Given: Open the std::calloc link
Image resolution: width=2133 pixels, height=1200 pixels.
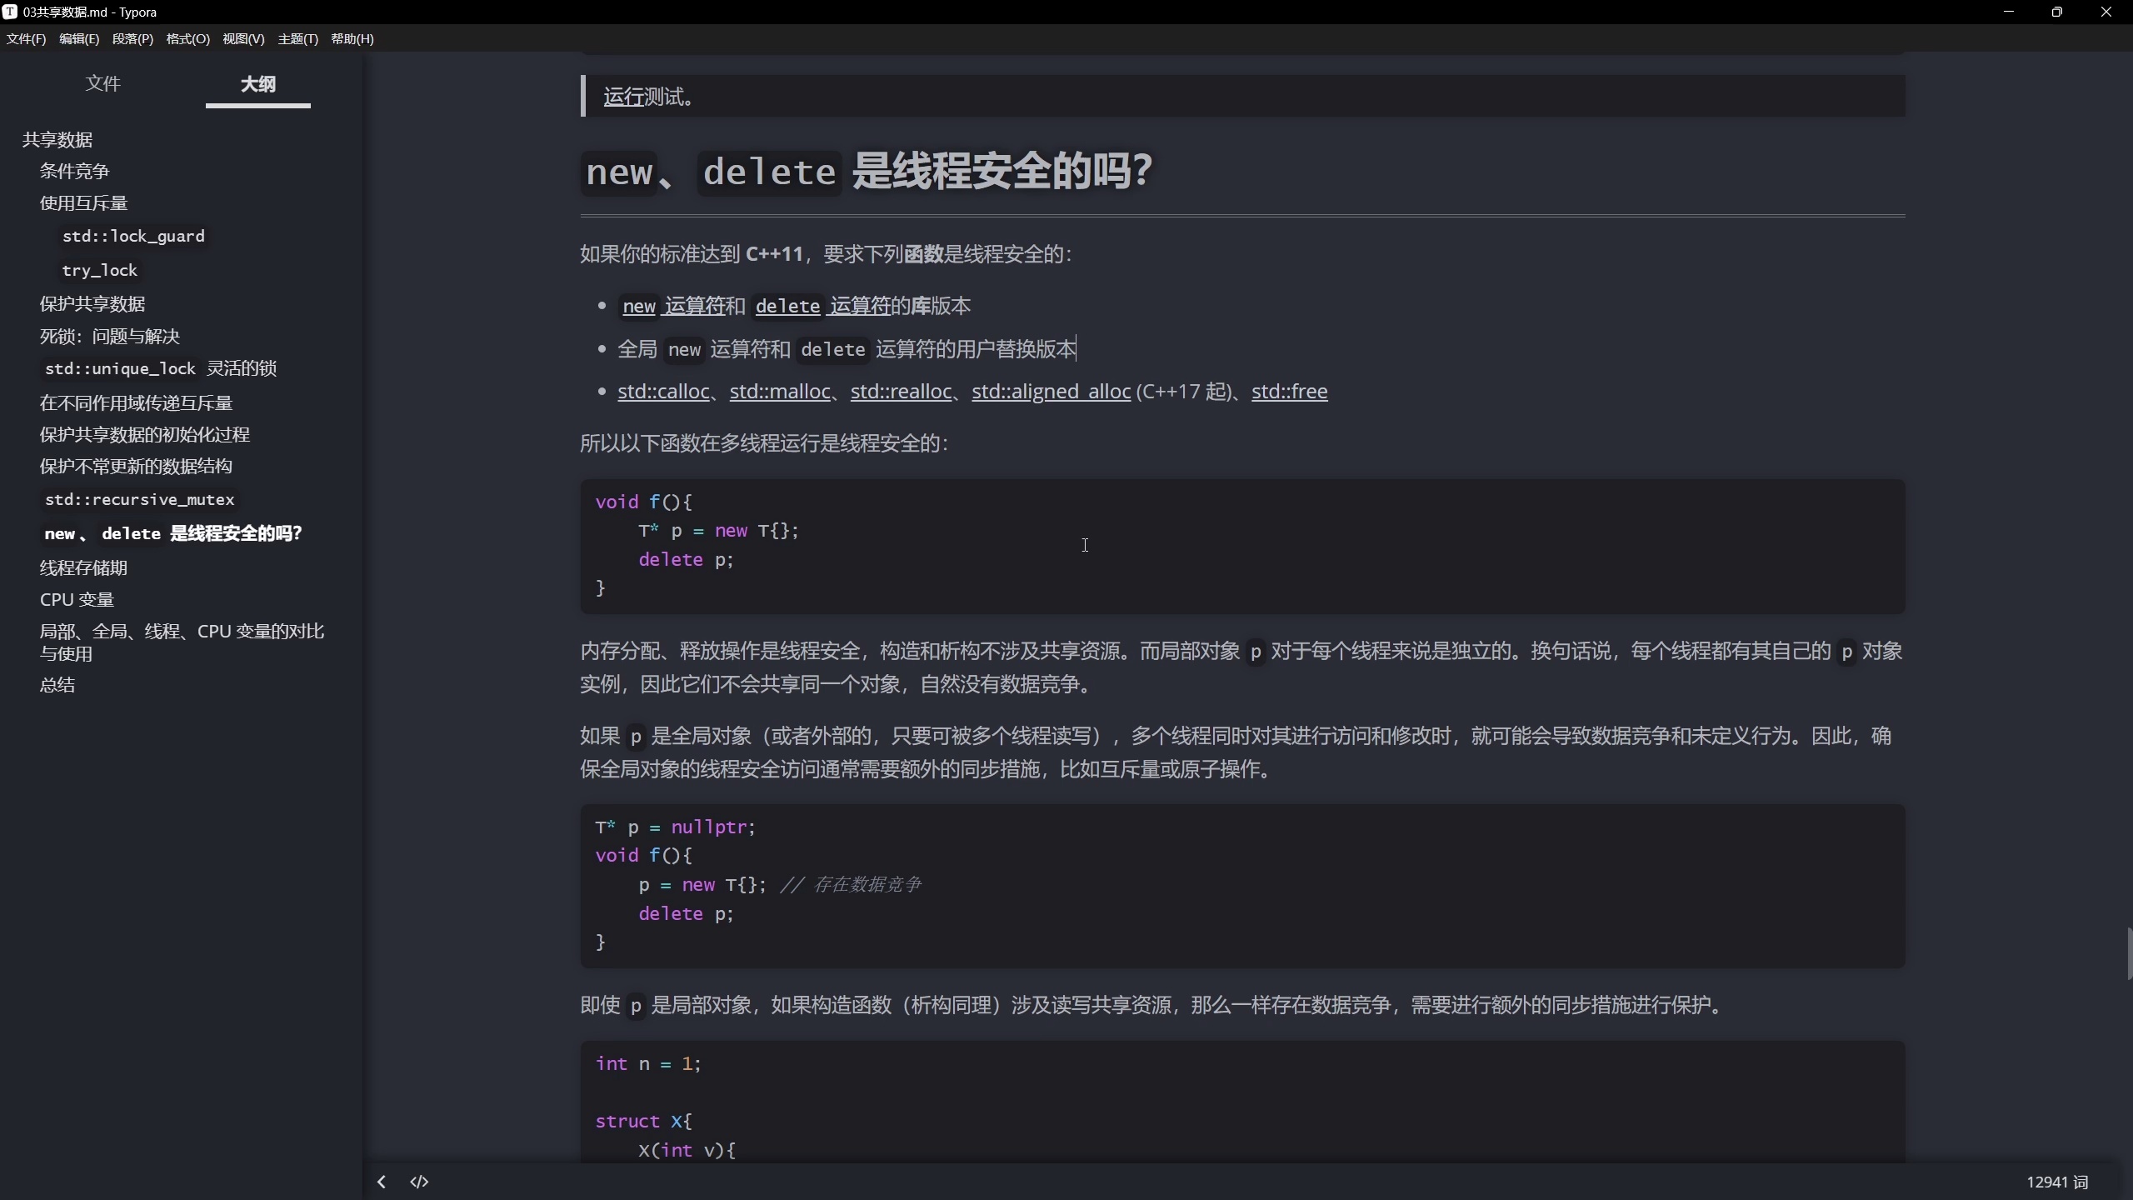Looking at the screenshot, I should pyautogui.click(x=663, y=391).
